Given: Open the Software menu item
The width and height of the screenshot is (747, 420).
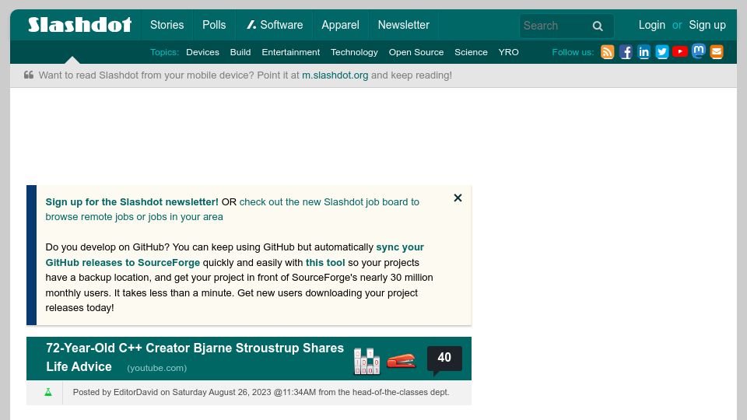Looking at the screenshot, I should click(x=275, y=25).
